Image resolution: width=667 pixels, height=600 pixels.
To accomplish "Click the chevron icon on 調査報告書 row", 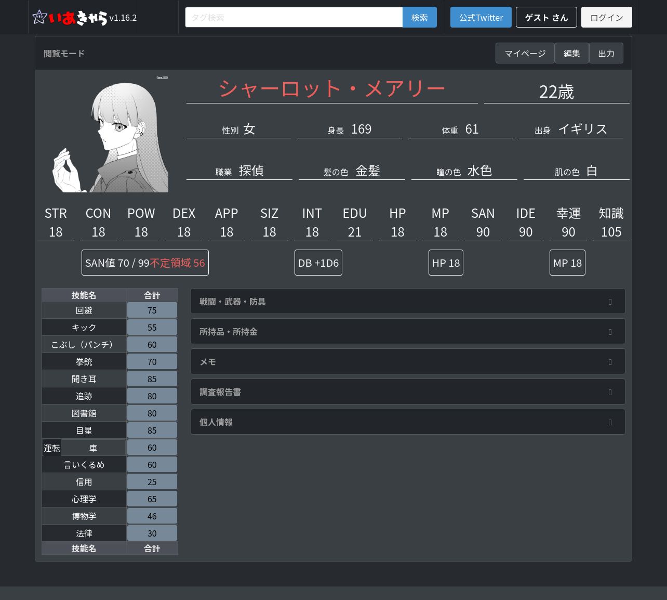I will click(x=610, y=392).
